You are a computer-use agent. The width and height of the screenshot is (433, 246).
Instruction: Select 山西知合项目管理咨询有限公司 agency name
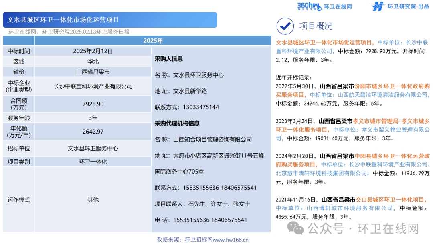(212, 139)
